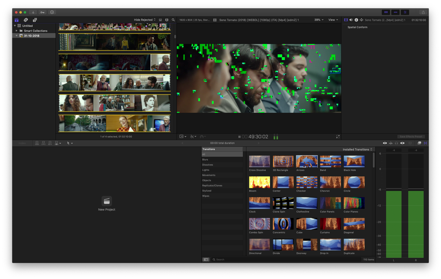
Task: Click the browser search magnifier icon
Action: pos(173,20)
